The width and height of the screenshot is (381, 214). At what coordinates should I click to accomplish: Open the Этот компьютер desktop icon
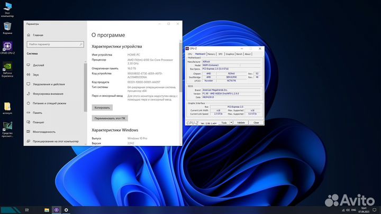pos(7,9)
